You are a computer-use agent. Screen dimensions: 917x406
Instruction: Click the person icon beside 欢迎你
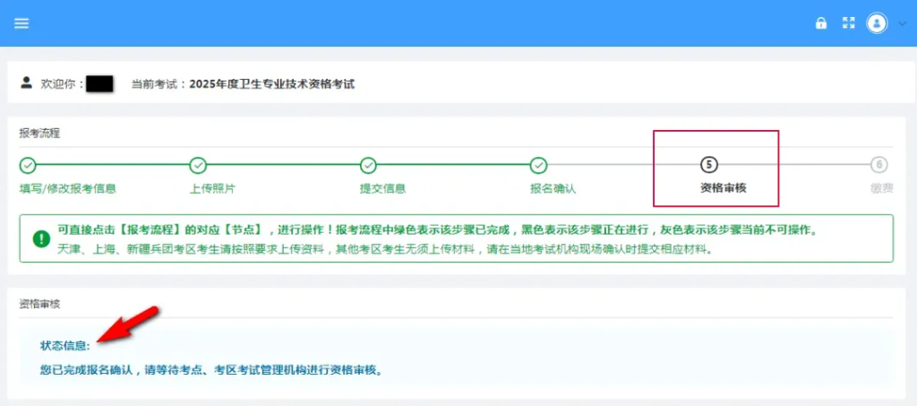point(26,83)
